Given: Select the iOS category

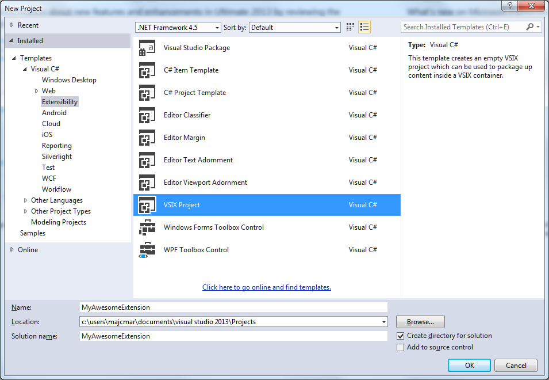Looking at the screenshot, I should (47, 135).
